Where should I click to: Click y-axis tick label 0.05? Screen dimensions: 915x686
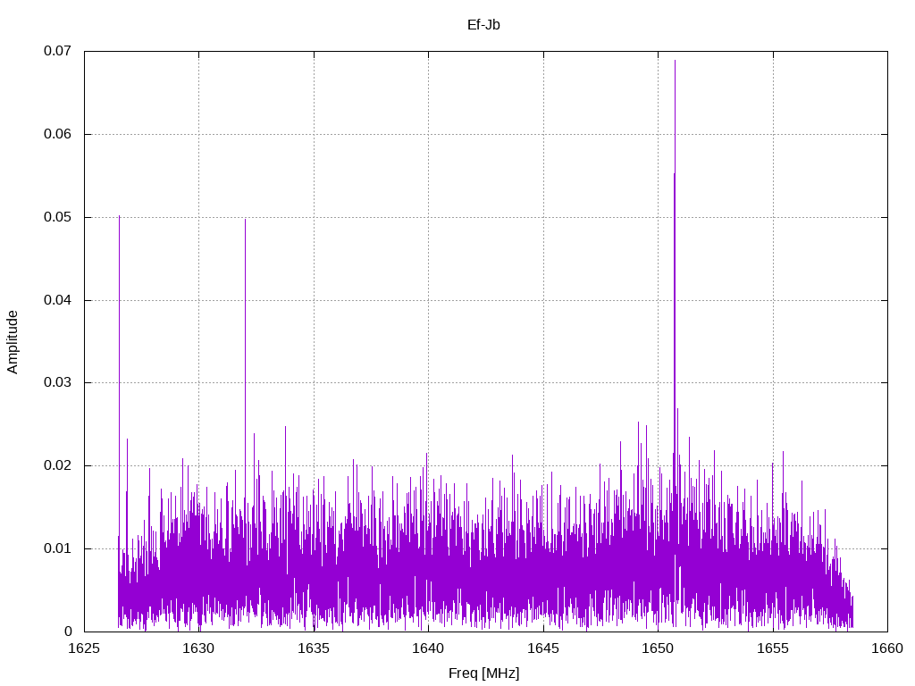pos(57,217)
